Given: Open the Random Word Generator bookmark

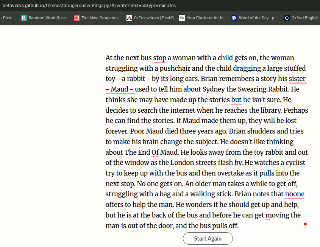Looking at the screenshot, I should click(x=45, y=18).
